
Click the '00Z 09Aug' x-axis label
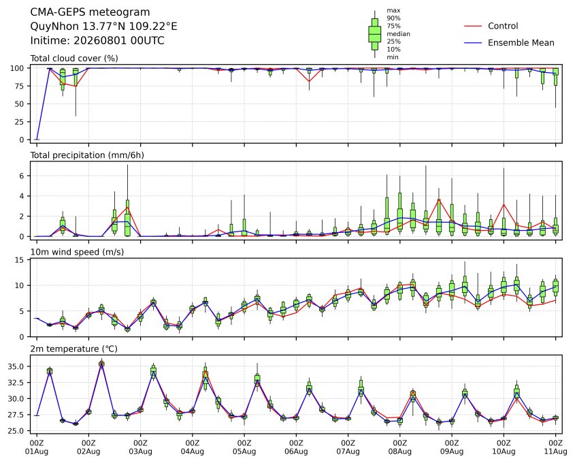pyautogui.click(x=452, y=447)
